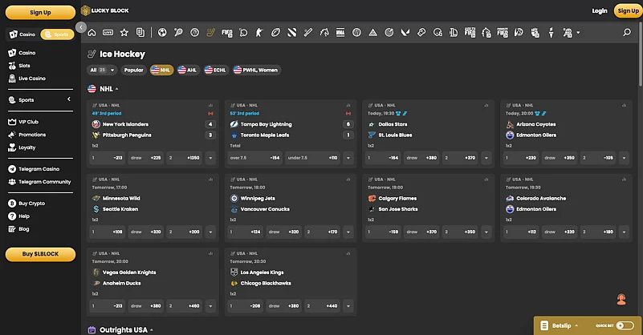The height and width of the screenshot is (335, 643).
Task: Select the Soccer ball sport icon
Action: coord(162,33)
